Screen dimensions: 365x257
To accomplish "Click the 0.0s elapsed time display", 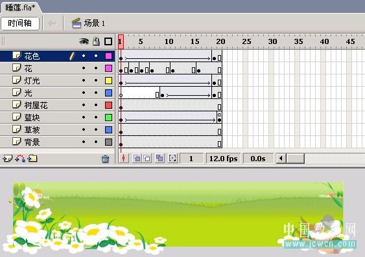I will (x=258, y=159).
